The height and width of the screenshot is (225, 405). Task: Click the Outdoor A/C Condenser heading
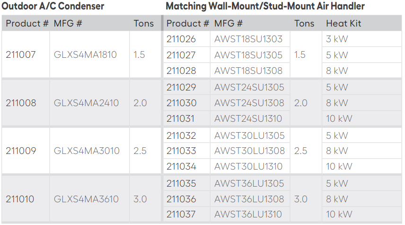coord(53,6)
